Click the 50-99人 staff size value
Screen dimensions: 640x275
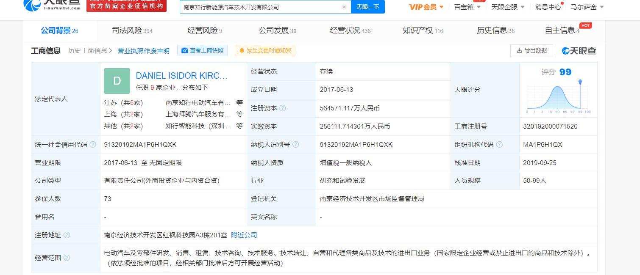point(535,181)
